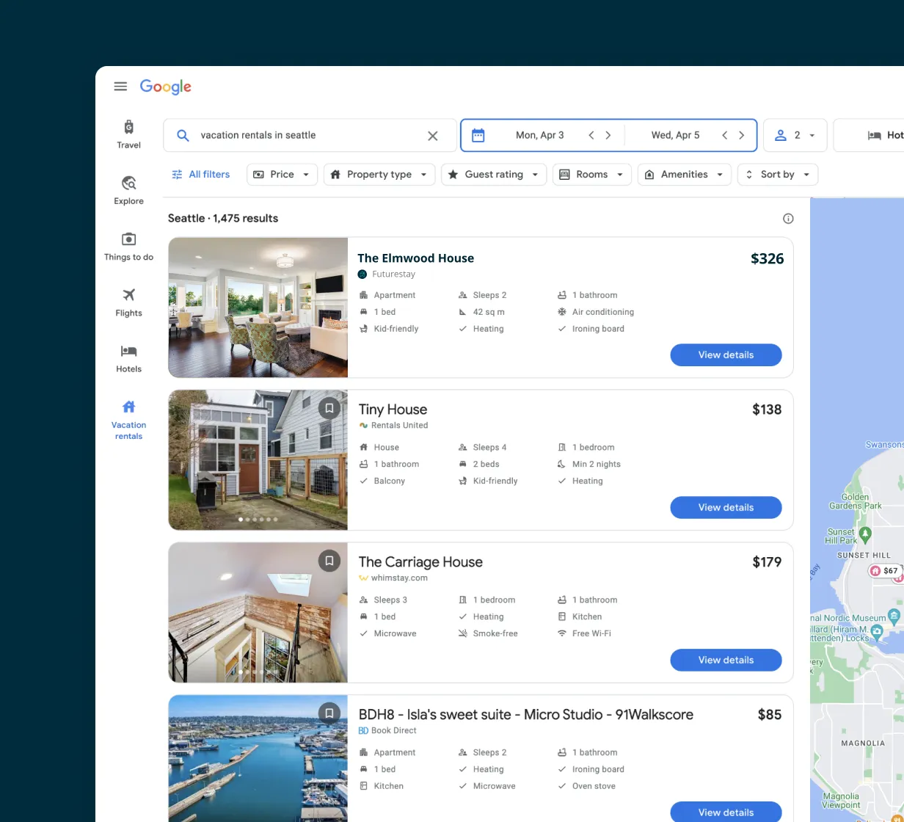
Task: Switch to Flights in sidebar
Action: pyautogui.click(x=128, y=302)
